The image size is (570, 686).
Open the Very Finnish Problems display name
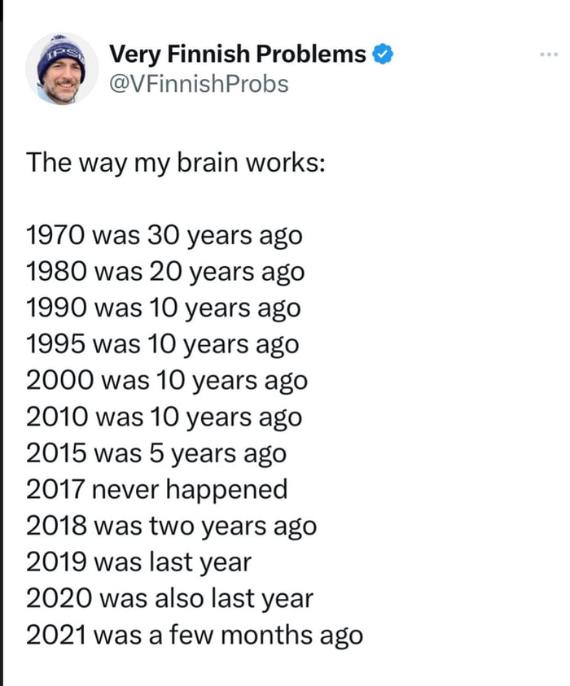tap(236, 54)
